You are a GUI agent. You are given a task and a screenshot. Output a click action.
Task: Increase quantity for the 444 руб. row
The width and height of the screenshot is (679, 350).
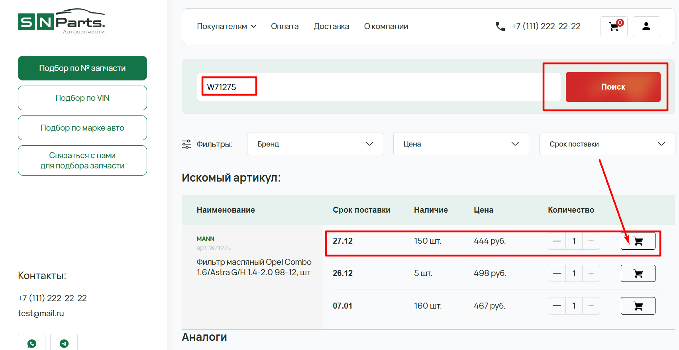pos(591,241)
